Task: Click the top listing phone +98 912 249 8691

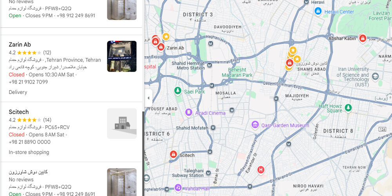Action: 76,16
